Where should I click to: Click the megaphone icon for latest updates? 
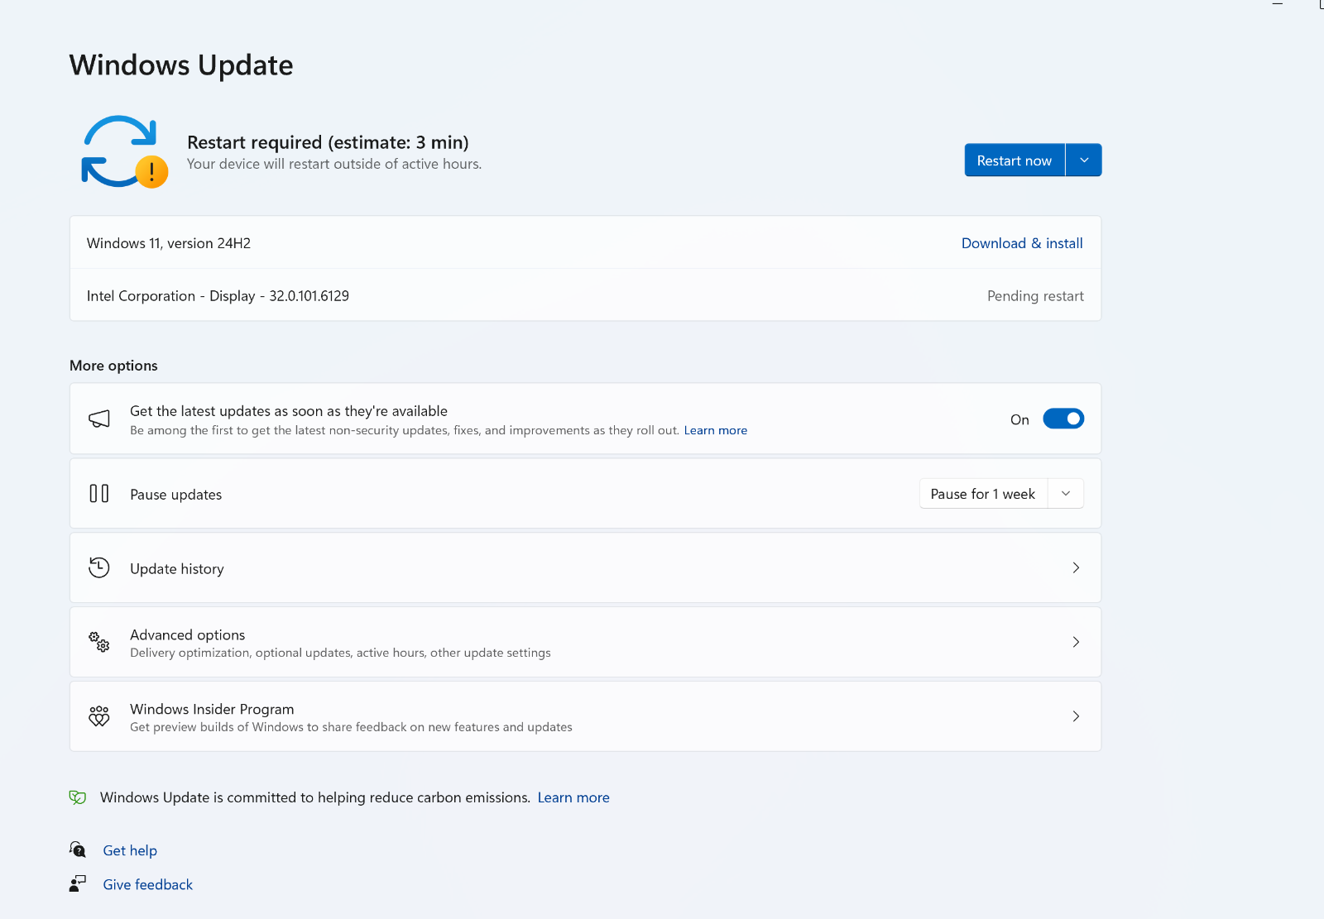(99, 419)
